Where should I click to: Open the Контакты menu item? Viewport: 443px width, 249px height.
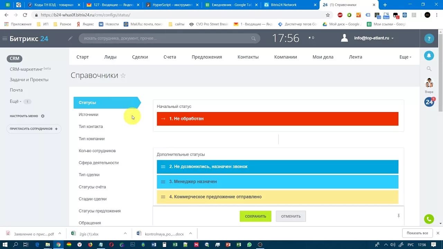coord(248,57)
